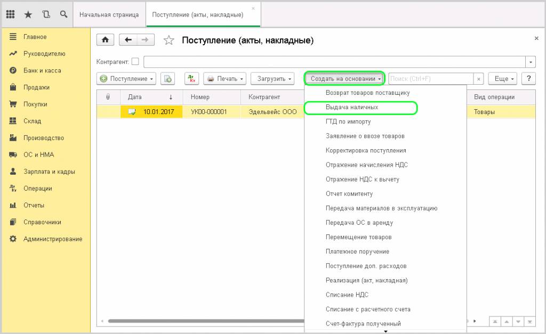Viewport: 546px width, 334px height.
Task: Go to home page via house icon
Action: pyautogui.click(x=105, y=39)
